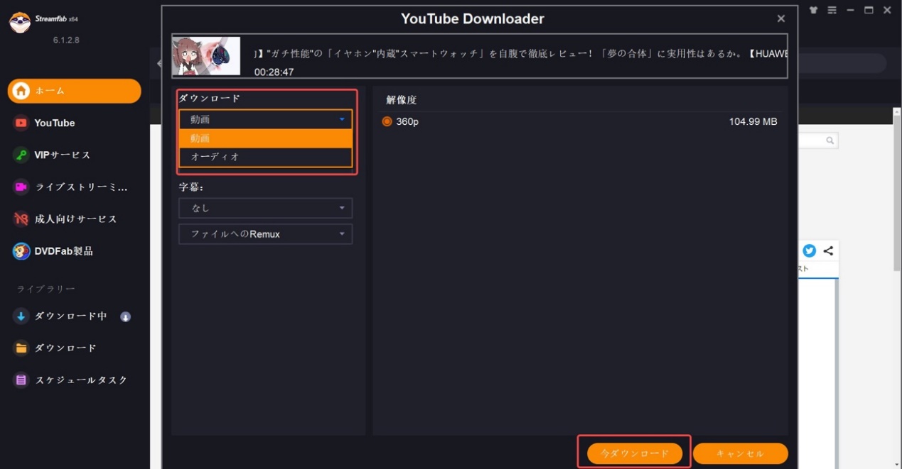Choose オーディオ from the dropdown list
Viewport: 902px width, 469px height.
pos(266,157)
